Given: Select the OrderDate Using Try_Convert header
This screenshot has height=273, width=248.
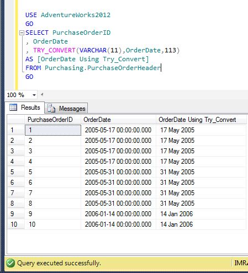Looking at the screenshot, I should 201,120.
